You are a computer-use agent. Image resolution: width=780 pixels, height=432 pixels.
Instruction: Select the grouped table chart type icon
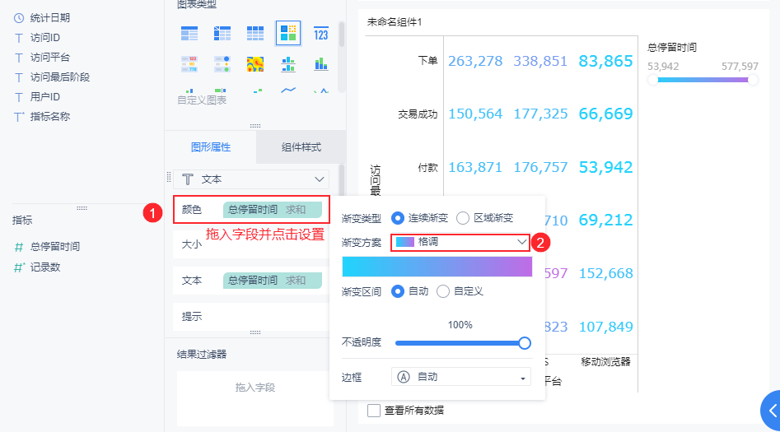coord(189,33)
